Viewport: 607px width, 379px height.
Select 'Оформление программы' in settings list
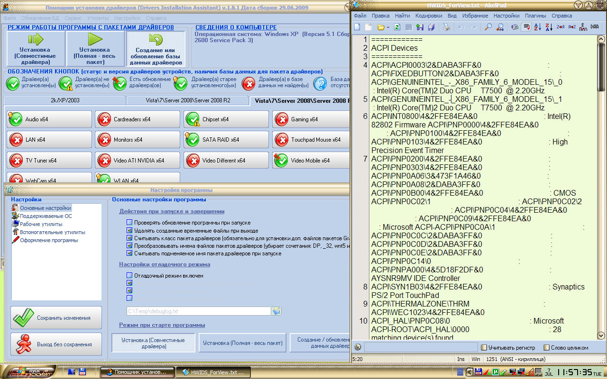pos(48,240)
